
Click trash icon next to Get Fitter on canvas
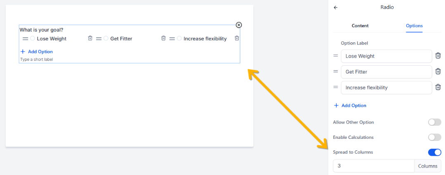pos(163,38)
